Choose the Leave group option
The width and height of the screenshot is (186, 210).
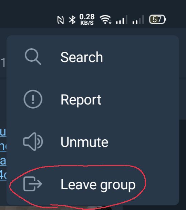(x=93, y=184)
